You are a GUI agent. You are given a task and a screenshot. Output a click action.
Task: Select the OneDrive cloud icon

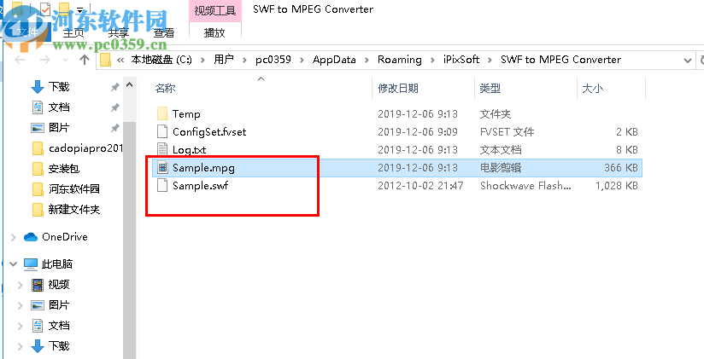pos(31,237)
